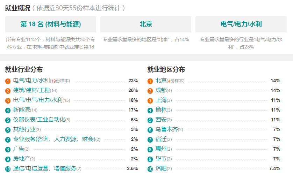This screenshot has height=174, width=293.
Task: Click the (19份样本) sample count label
Action: (60, 81)
